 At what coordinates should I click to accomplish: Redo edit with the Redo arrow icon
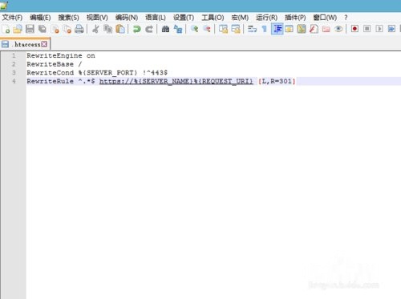click(149, 29)
